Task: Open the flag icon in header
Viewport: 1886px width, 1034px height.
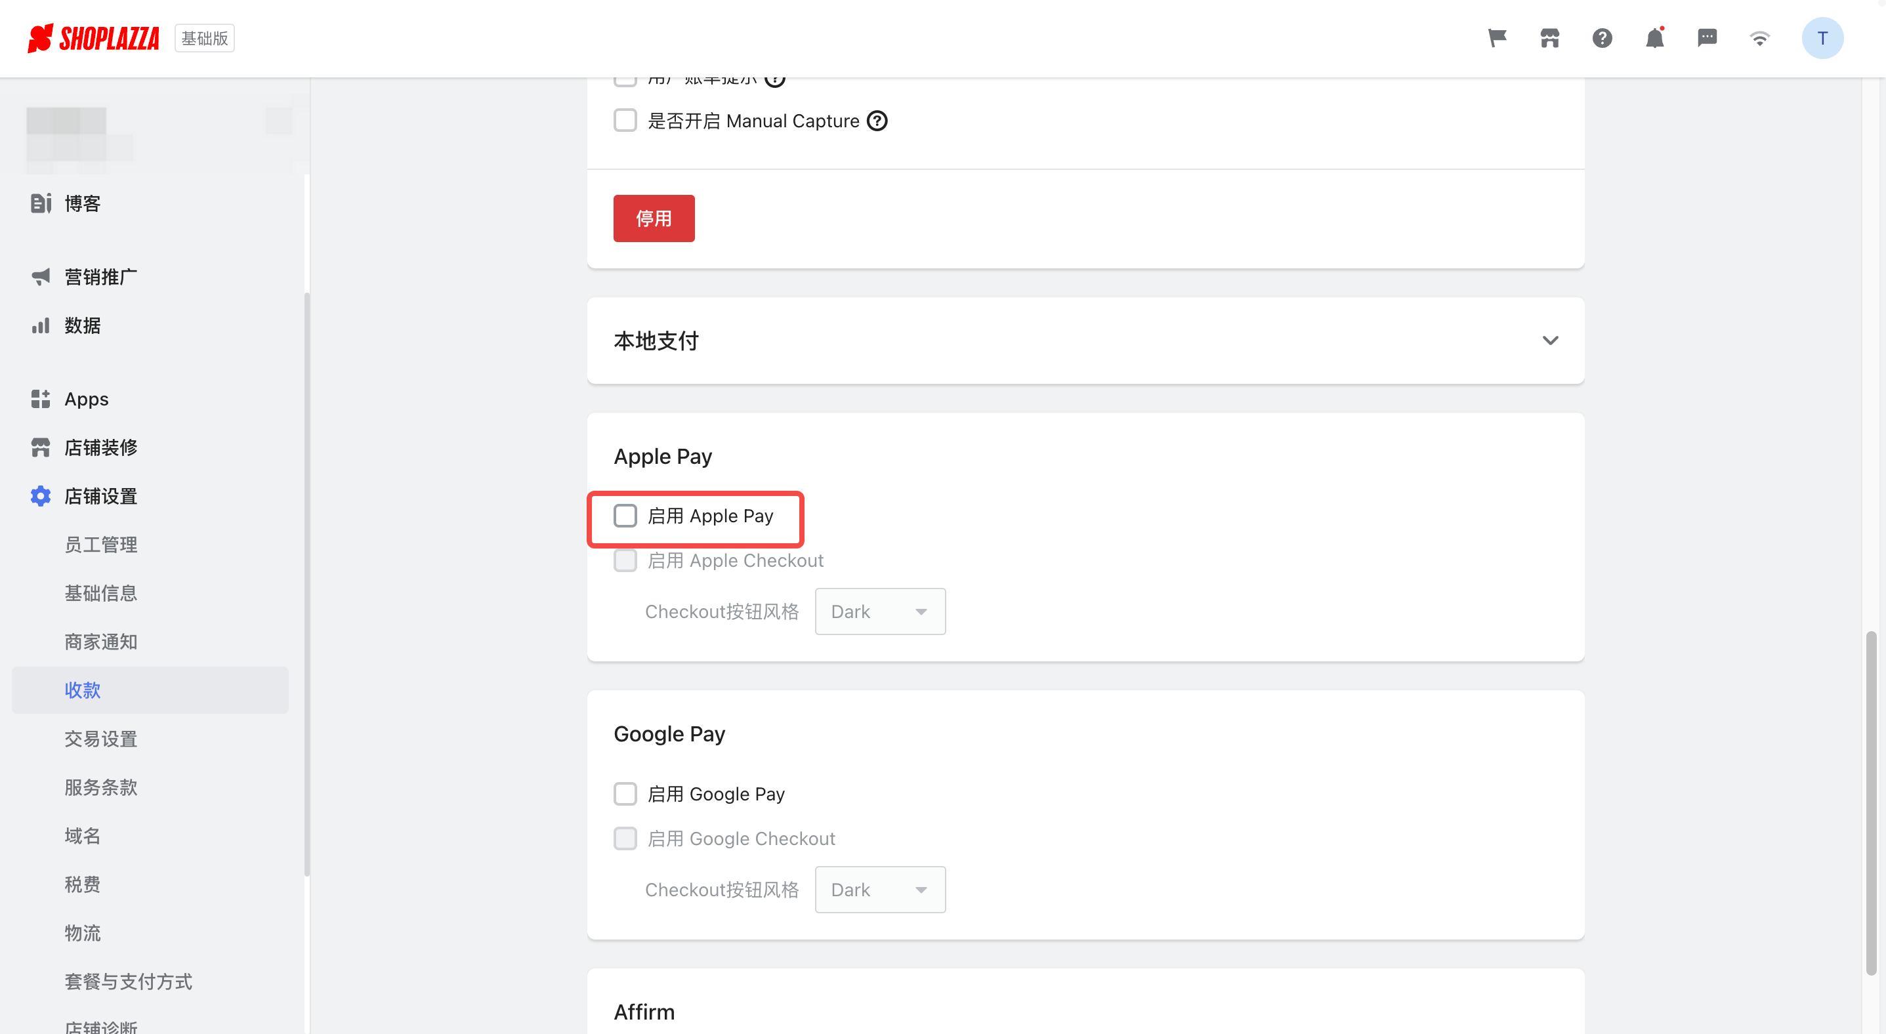Action: [x=1498, y=38]
